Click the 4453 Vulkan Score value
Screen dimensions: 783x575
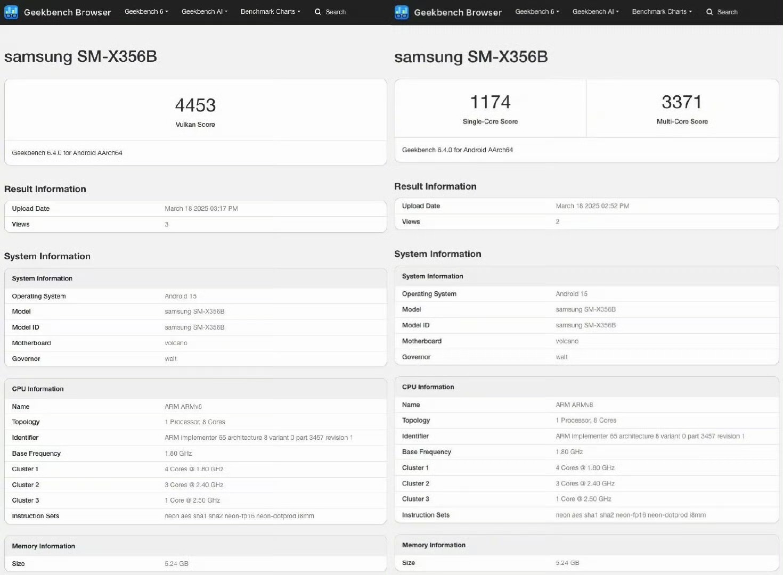coord(195,105)
